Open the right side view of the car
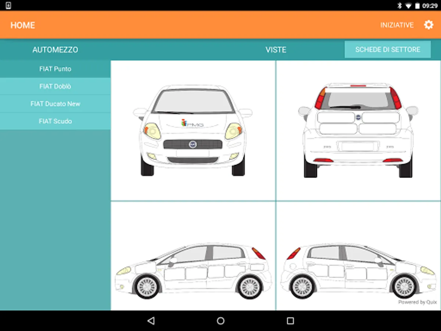Viewport: 441px width, 331px height. click(358, 256)
